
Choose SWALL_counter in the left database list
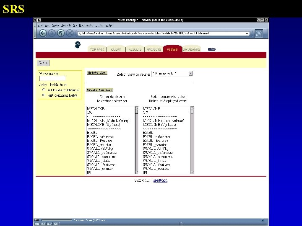click(100, 169)
